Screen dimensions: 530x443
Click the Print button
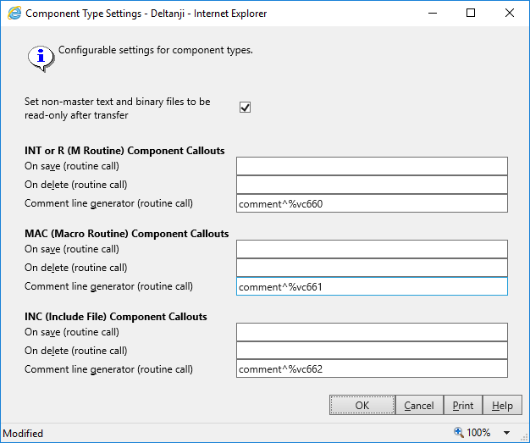462,406
